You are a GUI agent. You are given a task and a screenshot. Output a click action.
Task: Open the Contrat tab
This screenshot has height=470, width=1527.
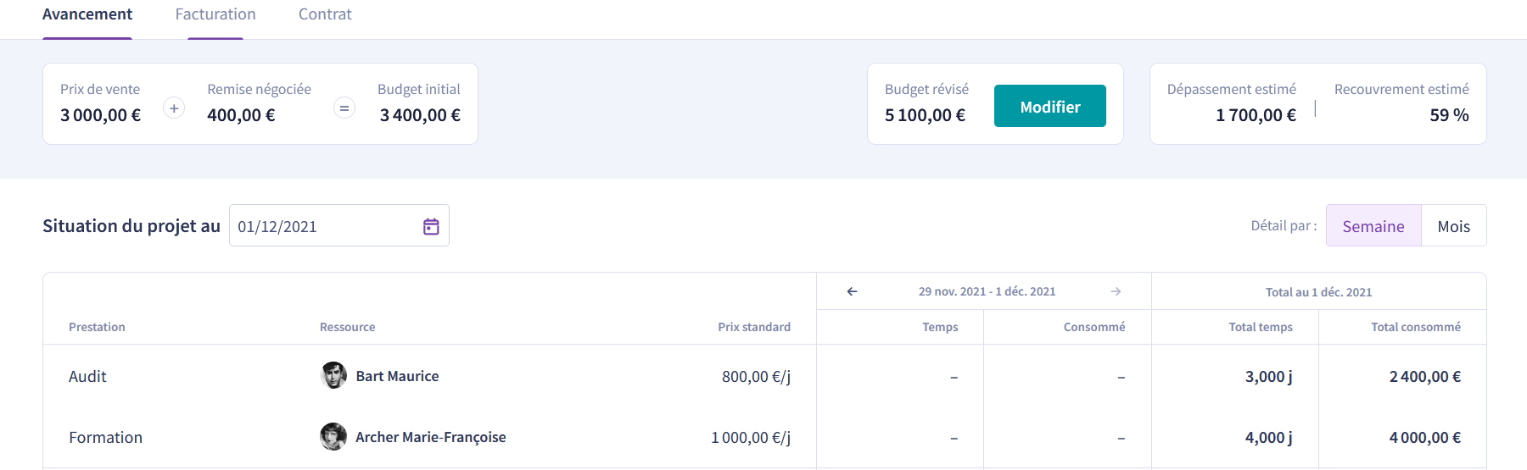325,14
